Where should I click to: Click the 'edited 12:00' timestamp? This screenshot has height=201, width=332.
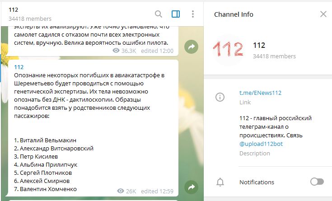pyautogui.click(x=157, y=51)
